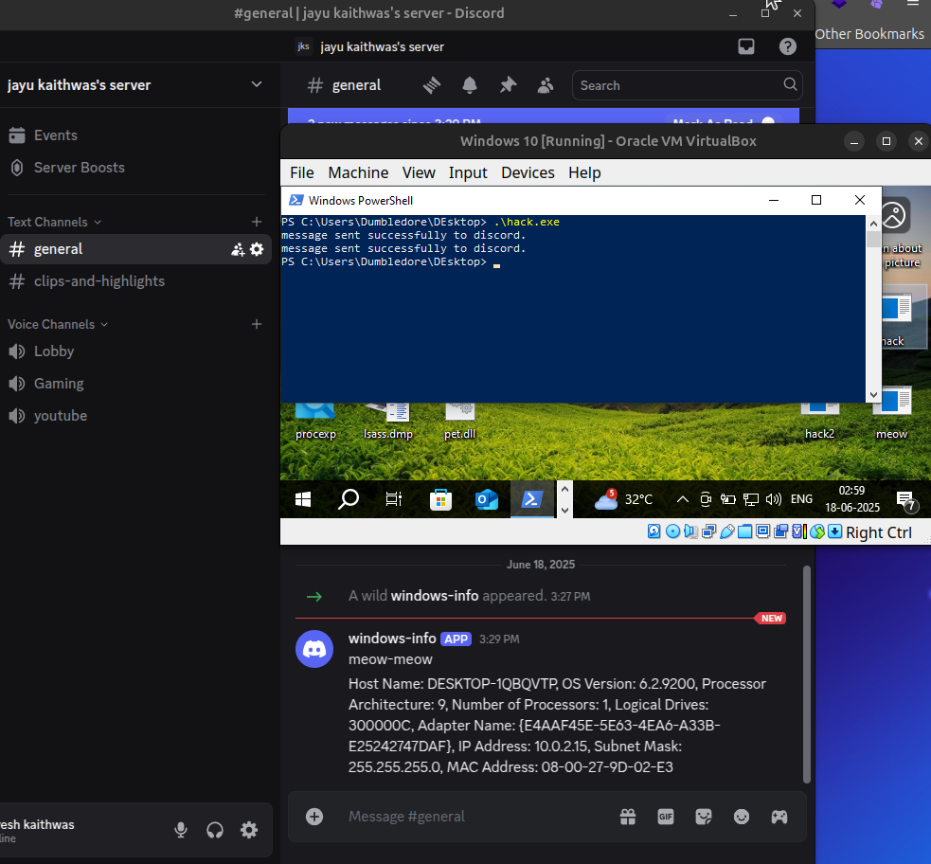Click the windows-info bot avatar
931x864 pixels.
pos(314,649)
